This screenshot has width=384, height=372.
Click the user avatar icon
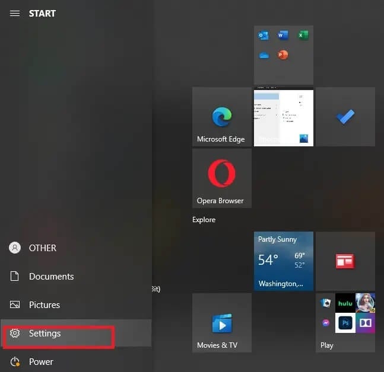pos(15,248)
